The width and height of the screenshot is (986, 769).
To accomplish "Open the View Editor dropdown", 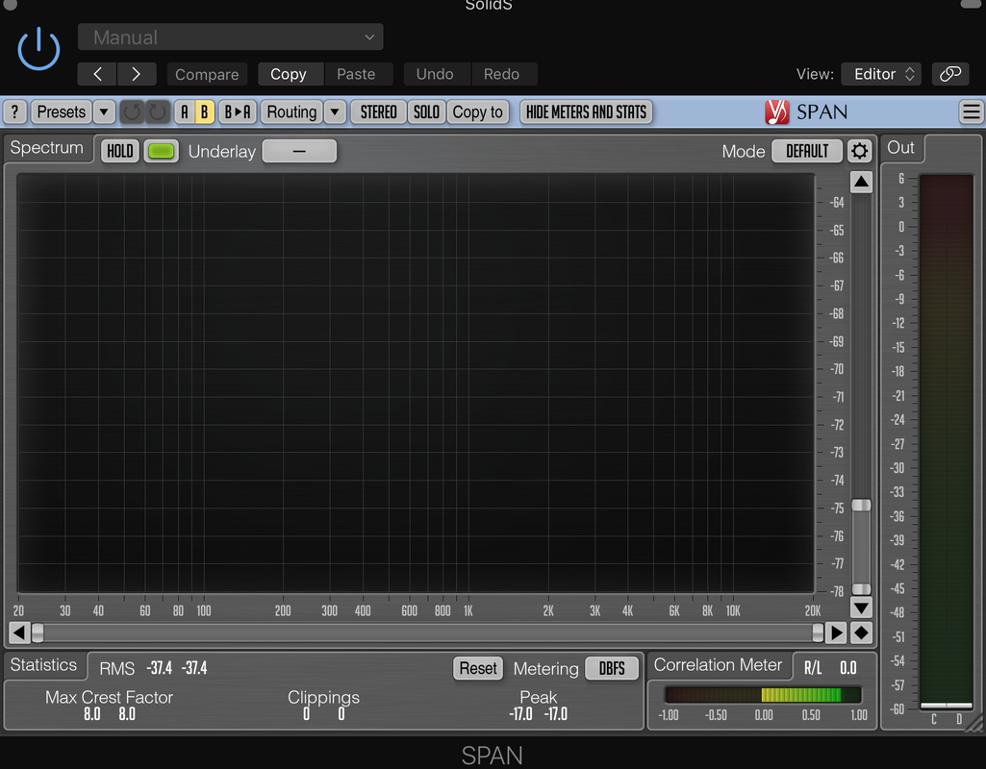I will pyautogui.click(x=881, y=74).
